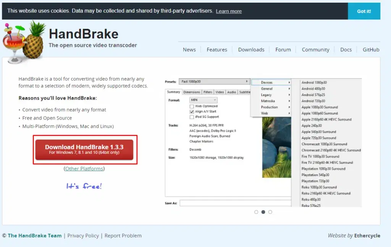
Task: Open the Docs page
Action: [x=346, y=50]
